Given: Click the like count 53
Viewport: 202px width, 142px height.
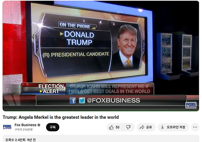Looking at the screenshot, I should pyautogui.click(x=118, y=127).
